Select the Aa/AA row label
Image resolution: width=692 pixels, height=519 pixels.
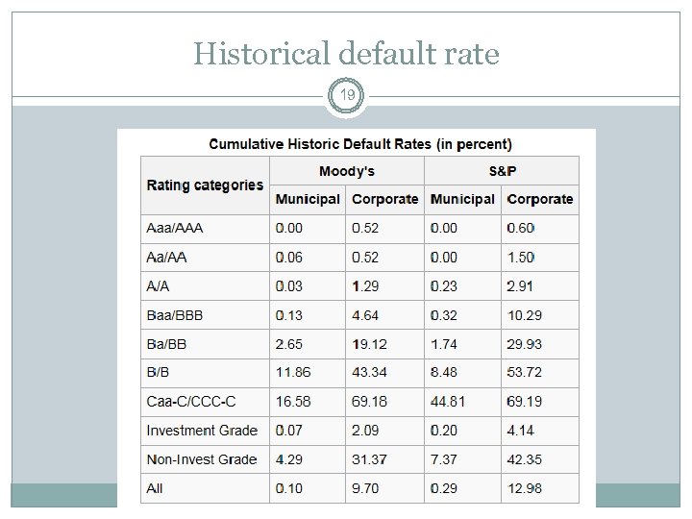click(167, 258)
